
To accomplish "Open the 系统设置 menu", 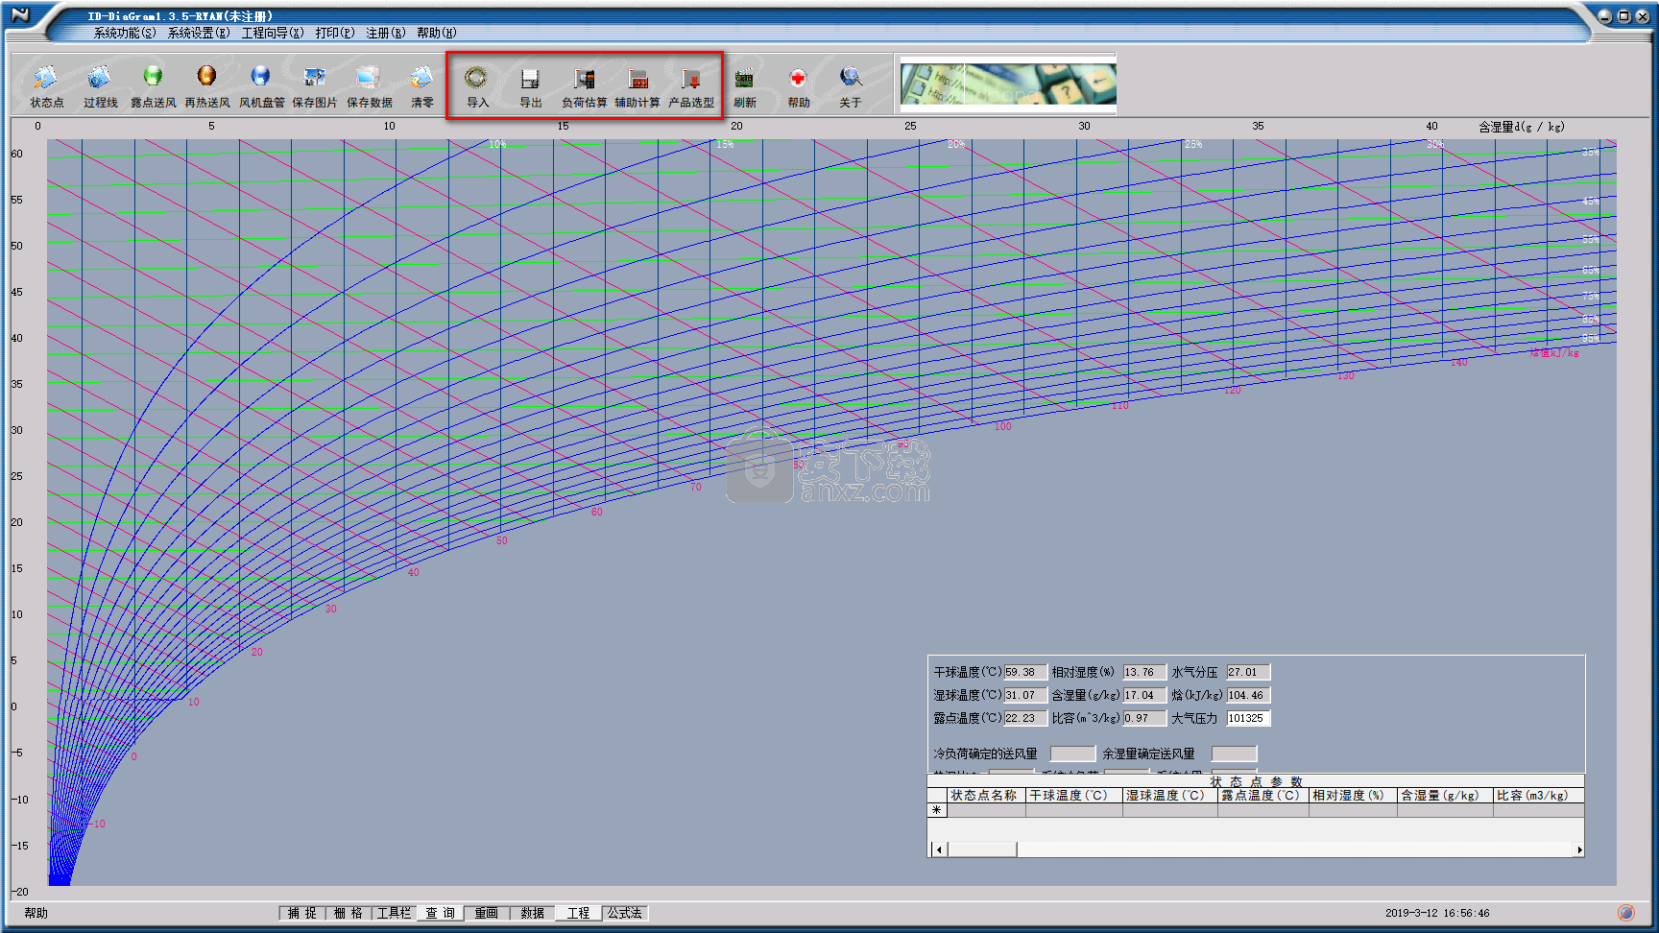I will click(199, 33).
